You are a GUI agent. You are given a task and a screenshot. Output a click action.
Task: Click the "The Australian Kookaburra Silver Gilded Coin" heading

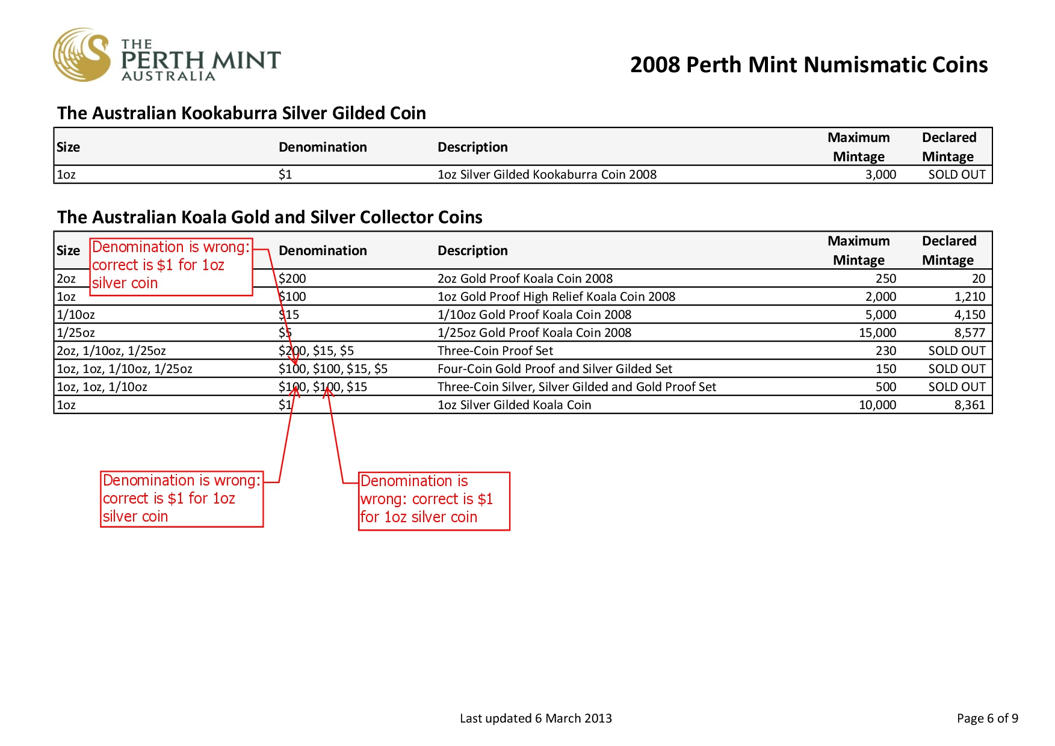pyautogui.click(x=241, y=113)
